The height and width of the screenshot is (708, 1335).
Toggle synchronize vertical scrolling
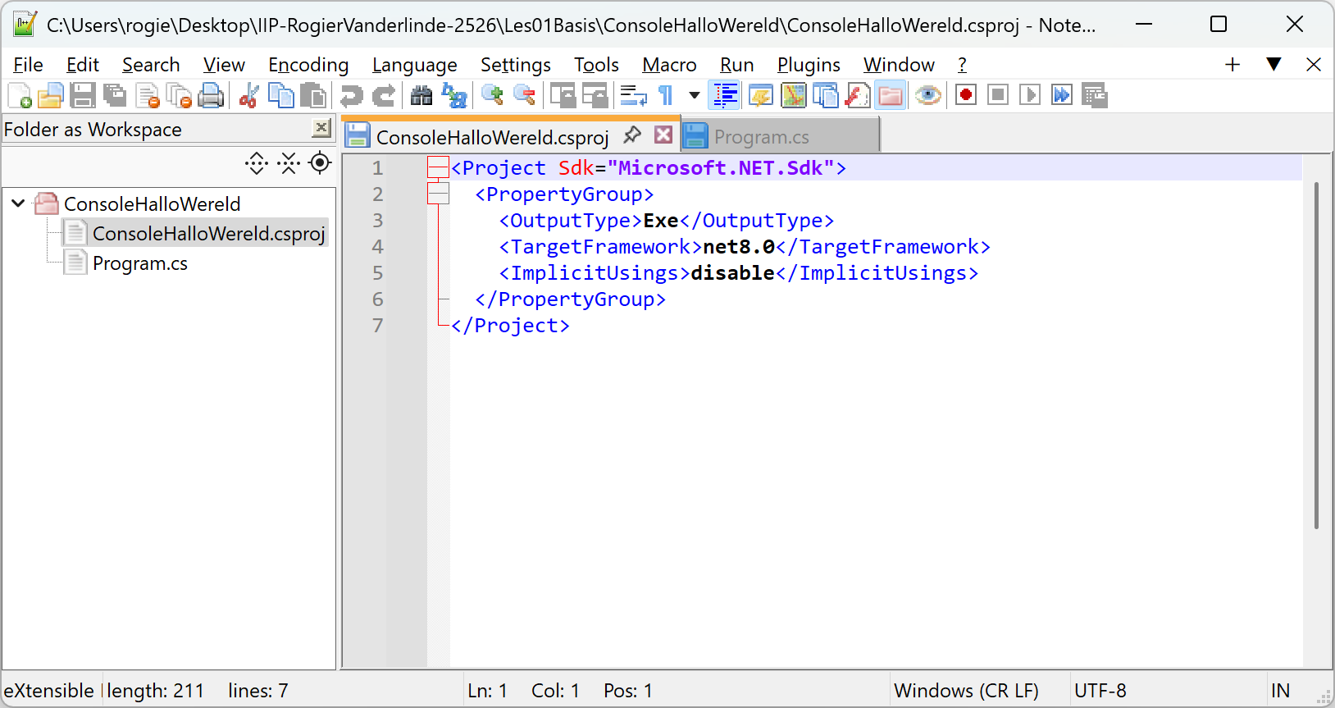(563, 96)
